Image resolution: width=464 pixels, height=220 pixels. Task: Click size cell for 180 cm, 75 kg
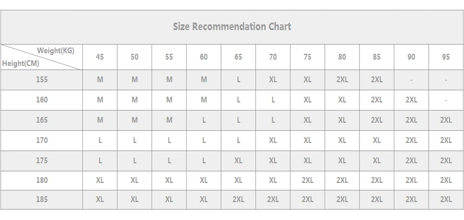tap(307, 180)
